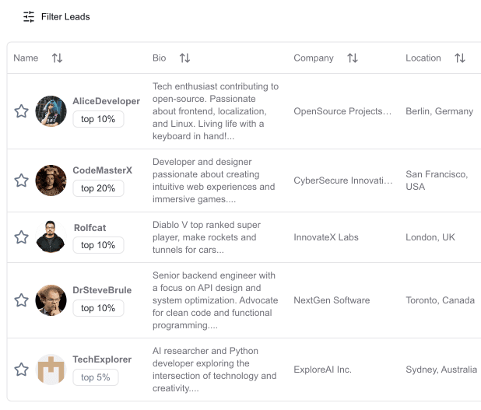Click AliceDeveloper's top 10% badge

(98, 119)
